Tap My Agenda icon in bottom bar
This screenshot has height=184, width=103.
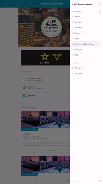(35, 180)
